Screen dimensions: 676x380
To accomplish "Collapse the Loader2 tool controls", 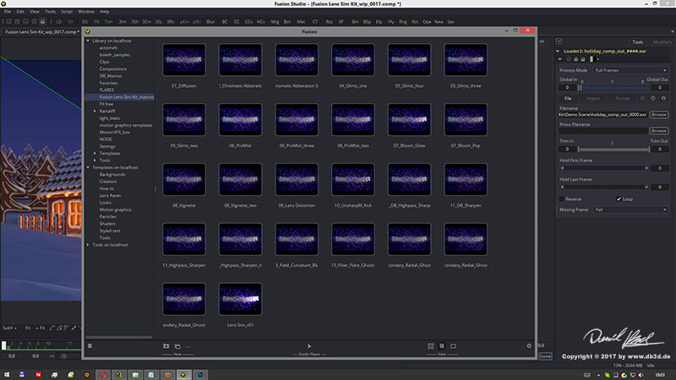I will 558,51.
